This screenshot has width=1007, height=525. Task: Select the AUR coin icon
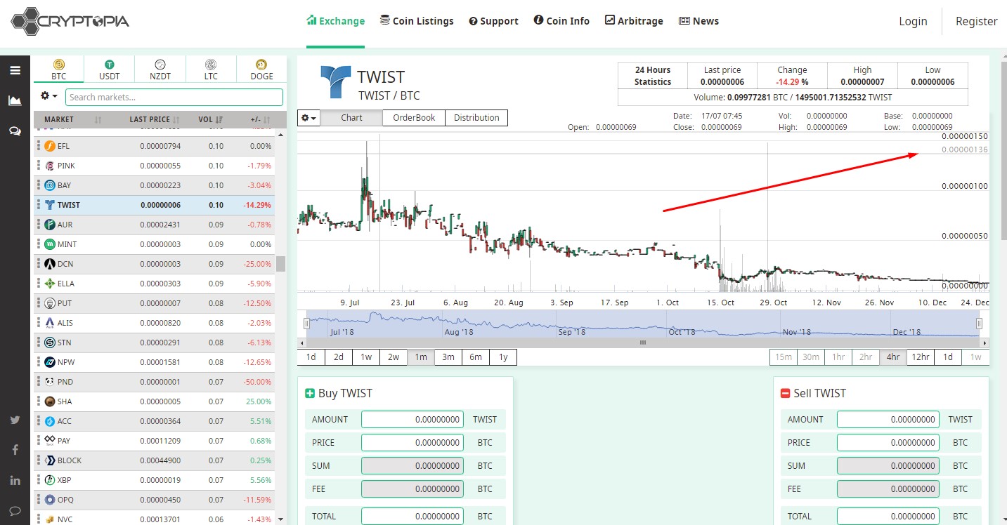(50, 225)
